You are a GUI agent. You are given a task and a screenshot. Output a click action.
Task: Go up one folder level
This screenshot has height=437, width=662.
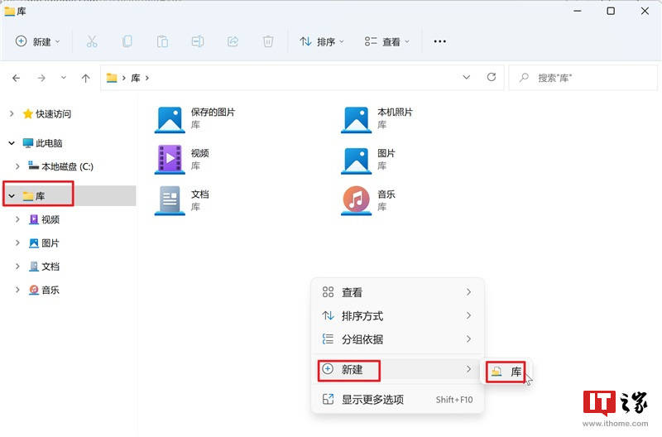click(86, 78)
